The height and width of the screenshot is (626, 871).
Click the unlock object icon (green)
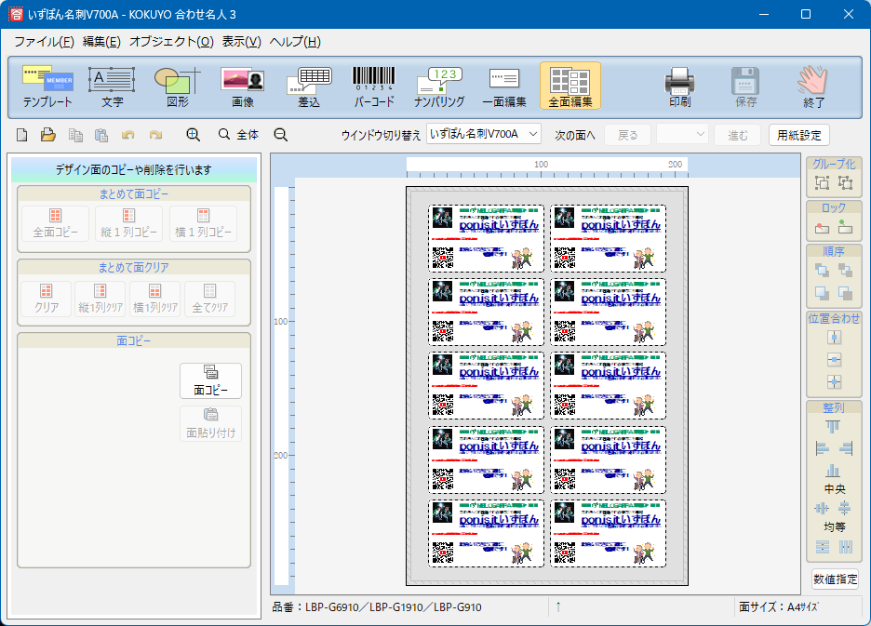846,227
